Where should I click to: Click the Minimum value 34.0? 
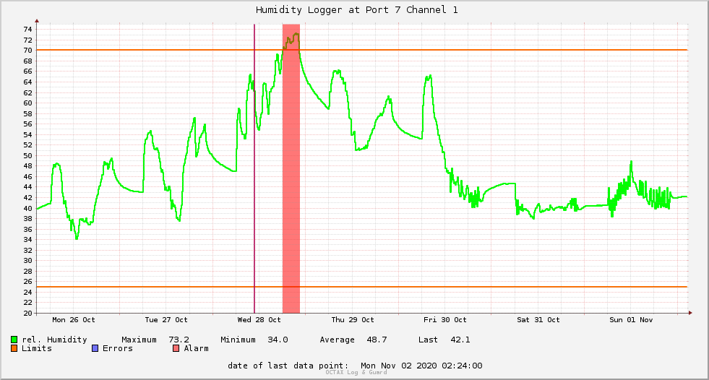click(x=278, y=340)
